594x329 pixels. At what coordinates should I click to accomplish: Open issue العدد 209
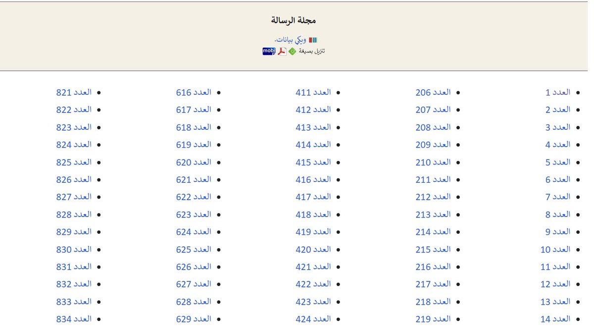pyautogui.click(x=433, y=145)
